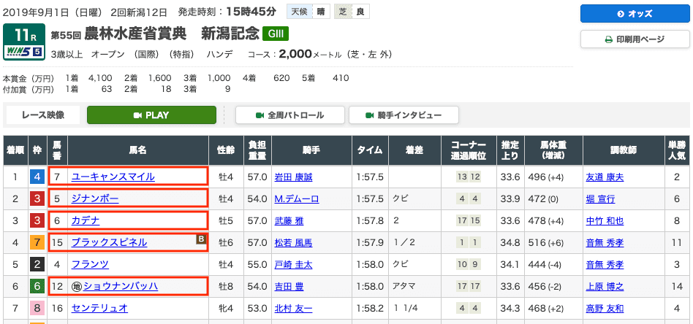Open jockey 吉田 豊 profile
This screenshot has height=324, width=693.
click(x=289, y=287)
